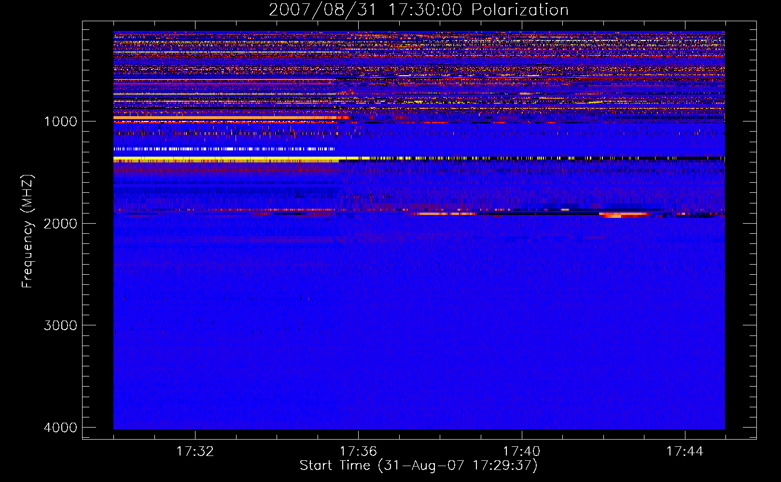The width and height of the screenshot is (781, 482).
Task: Click the 'Frequency (MHZ)' axis title
Action: (28, 231)
